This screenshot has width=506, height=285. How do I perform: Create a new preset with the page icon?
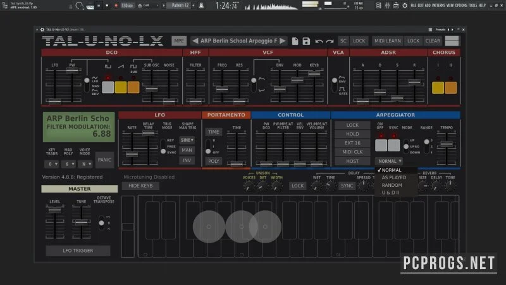[295, 41]
